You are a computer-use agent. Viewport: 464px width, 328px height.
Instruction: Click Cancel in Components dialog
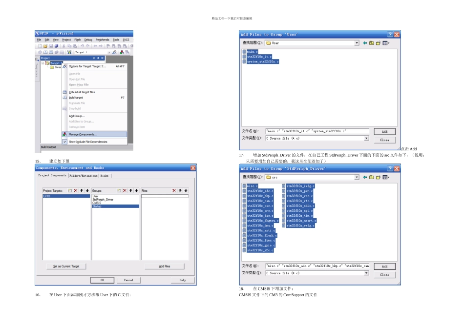[128, 280]
